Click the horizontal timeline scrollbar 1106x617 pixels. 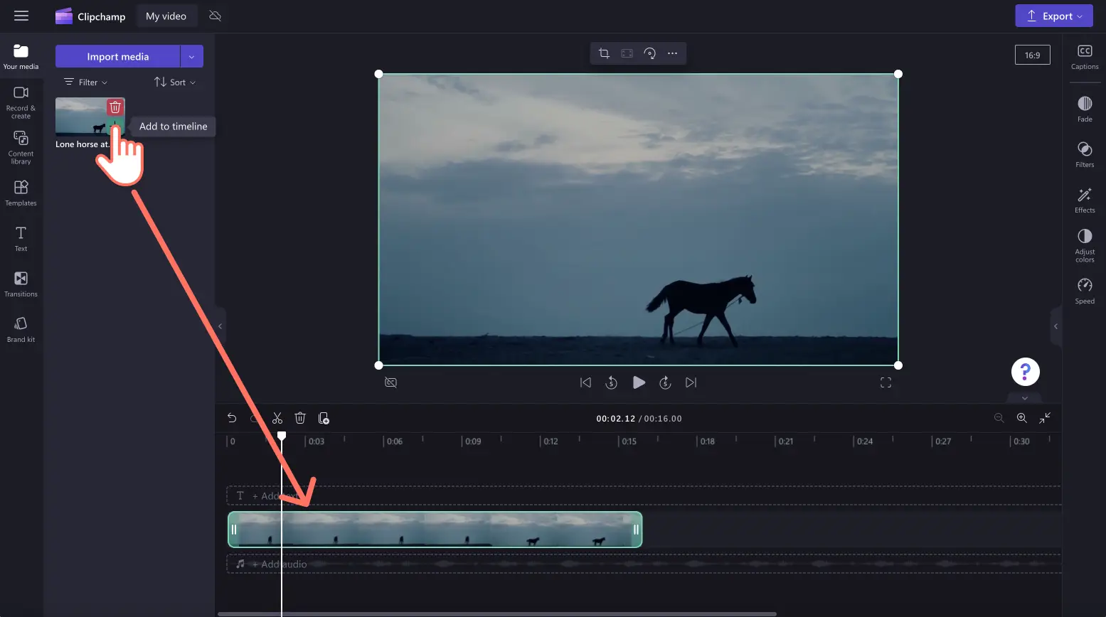(496, 614)
